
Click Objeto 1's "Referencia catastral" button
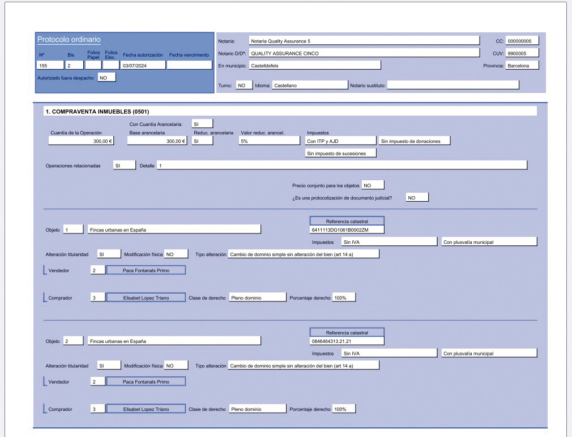pyautogui.click(x=347, y=221)
